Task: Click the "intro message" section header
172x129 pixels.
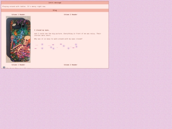Action: coord(55,3)
